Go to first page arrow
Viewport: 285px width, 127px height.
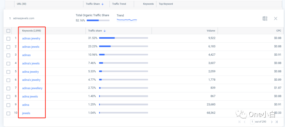pos(240,122)
